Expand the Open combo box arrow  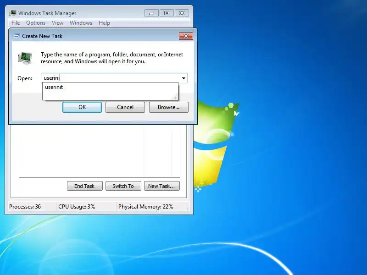pyautogui.click(x=184, y=78)
